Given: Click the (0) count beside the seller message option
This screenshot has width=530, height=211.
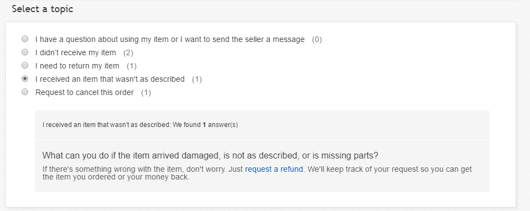Looking at the screenshot, I should pyautogui.click(x=316, y=40).
